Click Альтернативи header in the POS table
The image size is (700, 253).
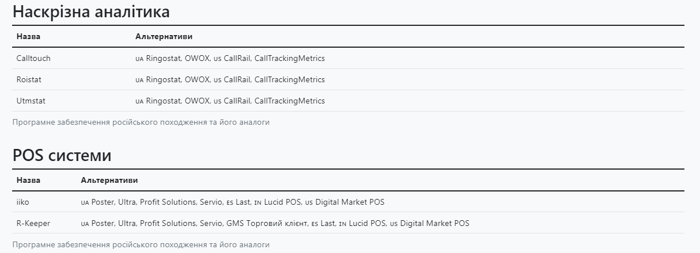109,181
